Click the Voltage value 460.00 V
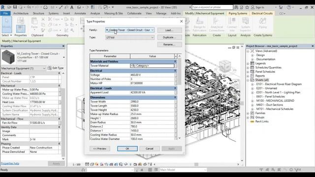The height and width of the screenshot is (177, 315). [x=152, y=75]
